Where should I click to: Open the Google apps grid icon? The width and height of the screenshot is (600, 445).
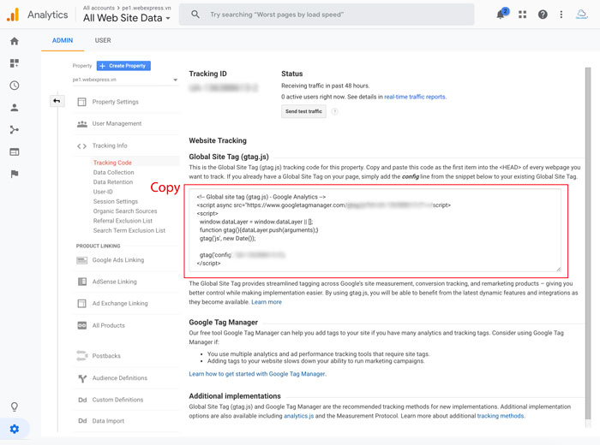(522, 15)
